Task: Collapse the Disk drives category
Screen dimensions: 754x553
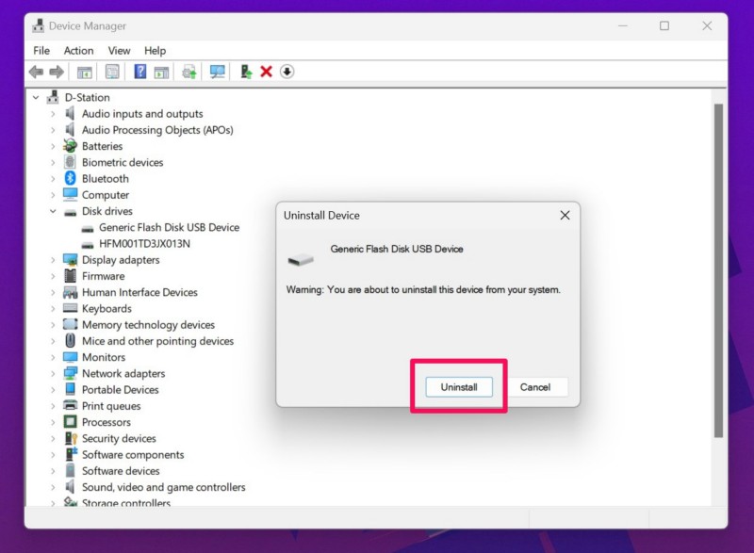Action: [54, 212]
